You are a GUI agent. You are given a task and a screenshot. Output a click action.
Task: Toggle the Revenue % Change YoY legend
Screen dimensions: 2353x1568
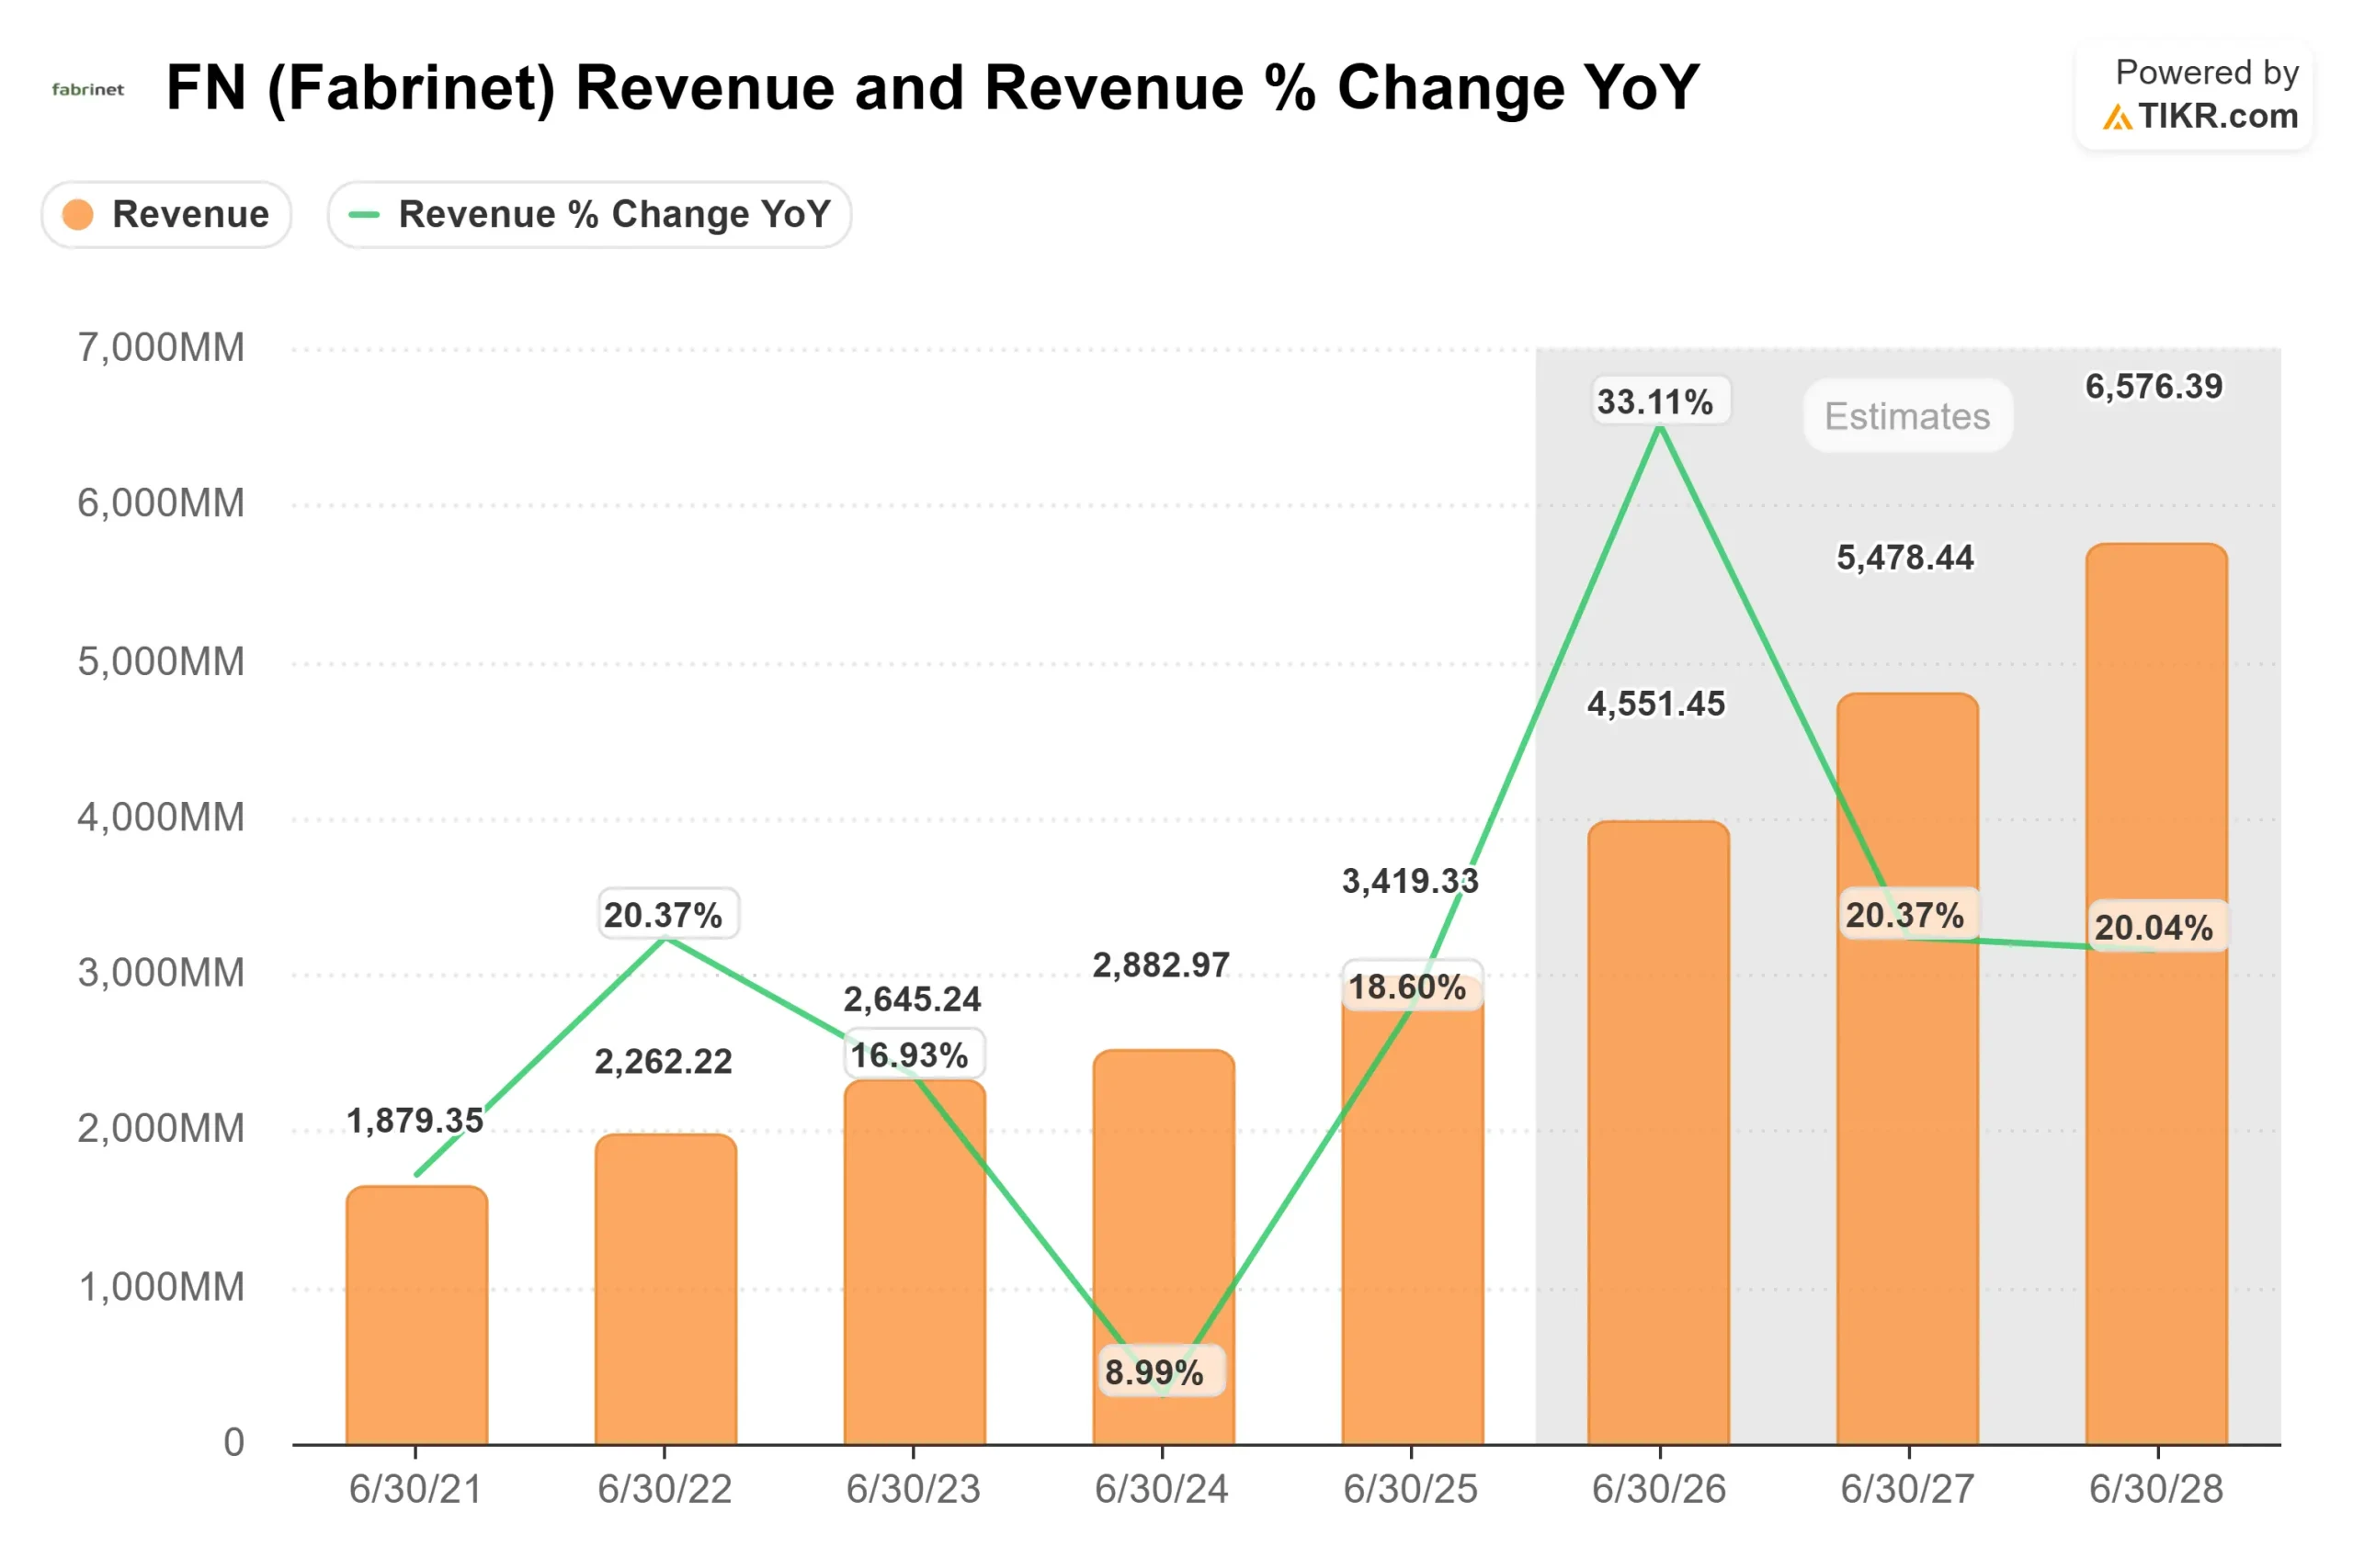[589, 214]
